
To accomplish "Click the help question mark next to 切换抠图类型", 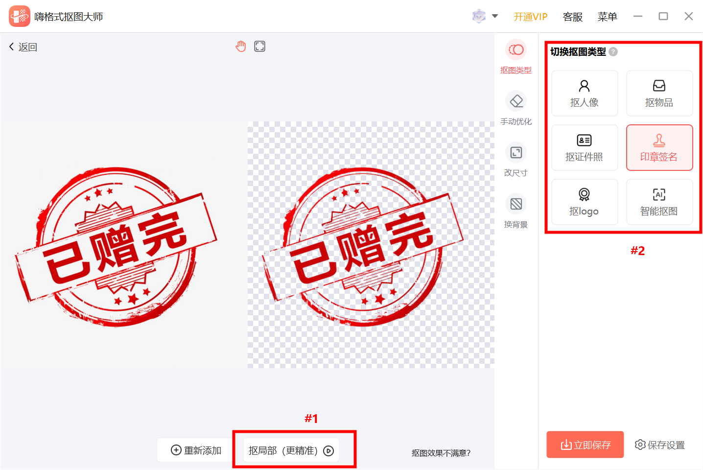I will pyautogui.click(x=613, y=51).
